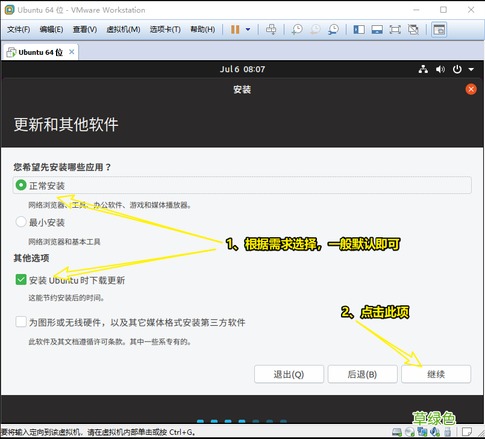The image size is (485, 439).
Task: Open the 选项卡(T) menu
Action: coord(165,30)
